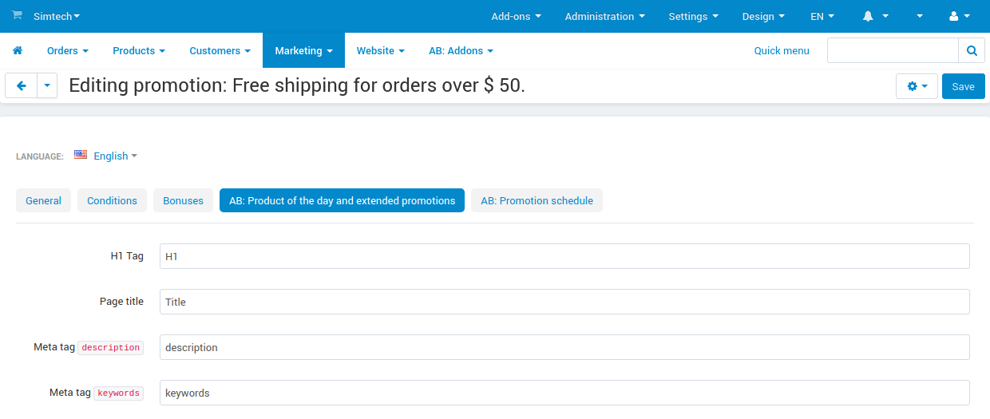Go back using the left arrow button

pos(22,85)
